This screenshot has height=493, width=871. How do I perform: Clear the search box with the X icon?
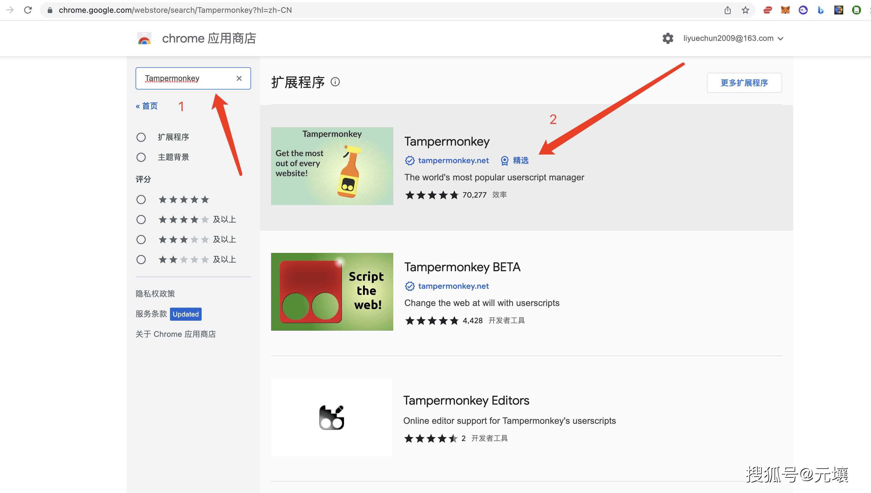(x=239, y=78)
